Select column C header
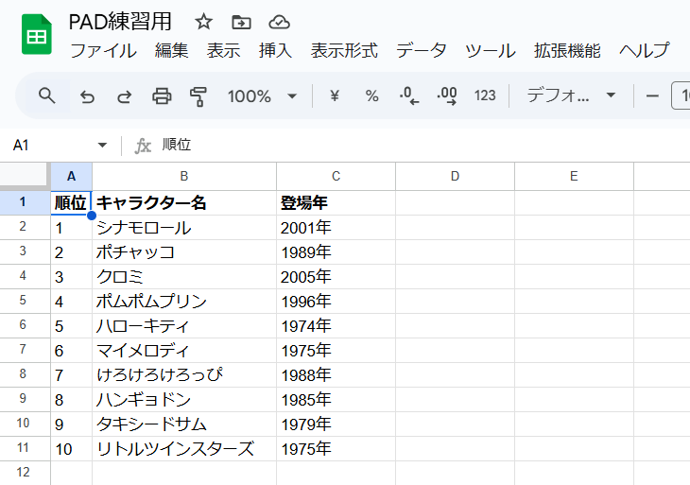Viewport: 690px width, 485px height. pyautogui.click(x=336, y=177)
